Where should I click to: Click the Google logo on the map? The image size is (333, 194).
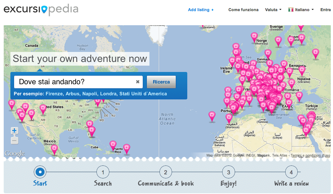pos(15,154)
